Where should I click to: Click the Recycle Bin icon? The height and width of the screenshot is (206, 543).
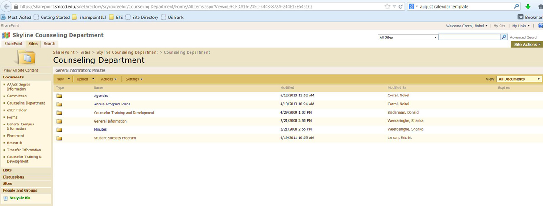click(x=5, y=198)
